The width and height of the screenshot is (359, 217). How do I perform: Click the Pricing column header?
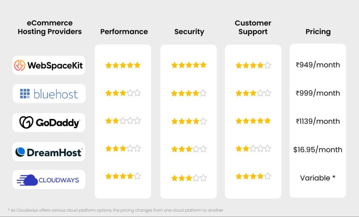(318, 32)
